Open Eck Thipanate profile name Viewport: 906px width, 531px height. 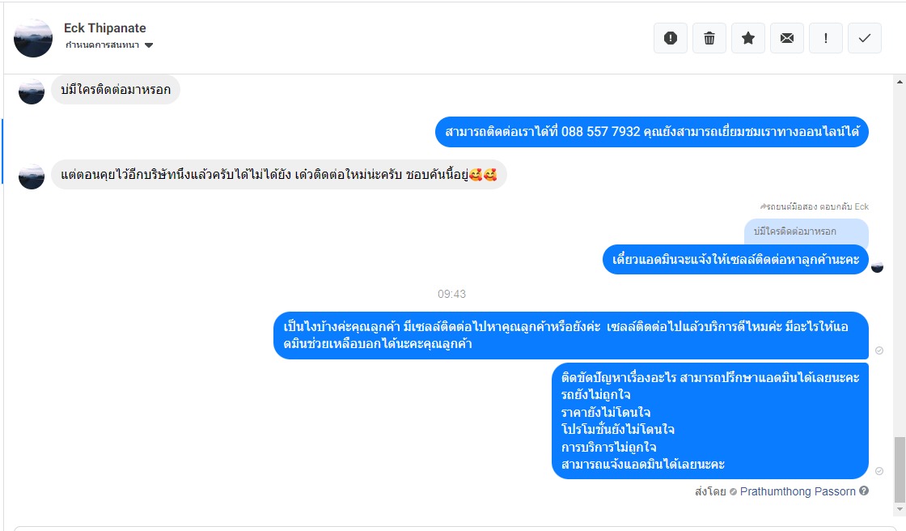tap(104, 28)
